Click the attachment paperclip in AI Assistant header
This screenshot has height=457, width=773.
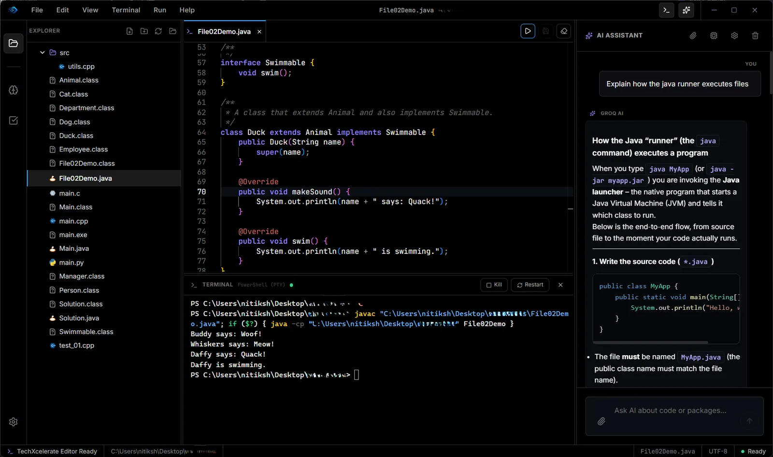pos(693,35)
